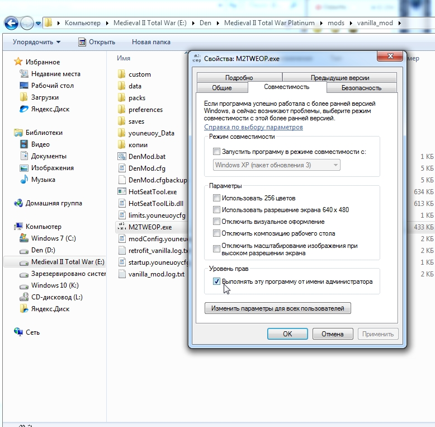Image resolution: width=435 pixels, height=427 pixels.
Task: Select the saves folder
Action: [131, 121]
